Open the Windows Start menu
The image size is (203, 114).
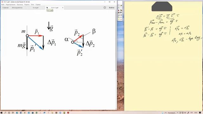[x=1, y=113]
